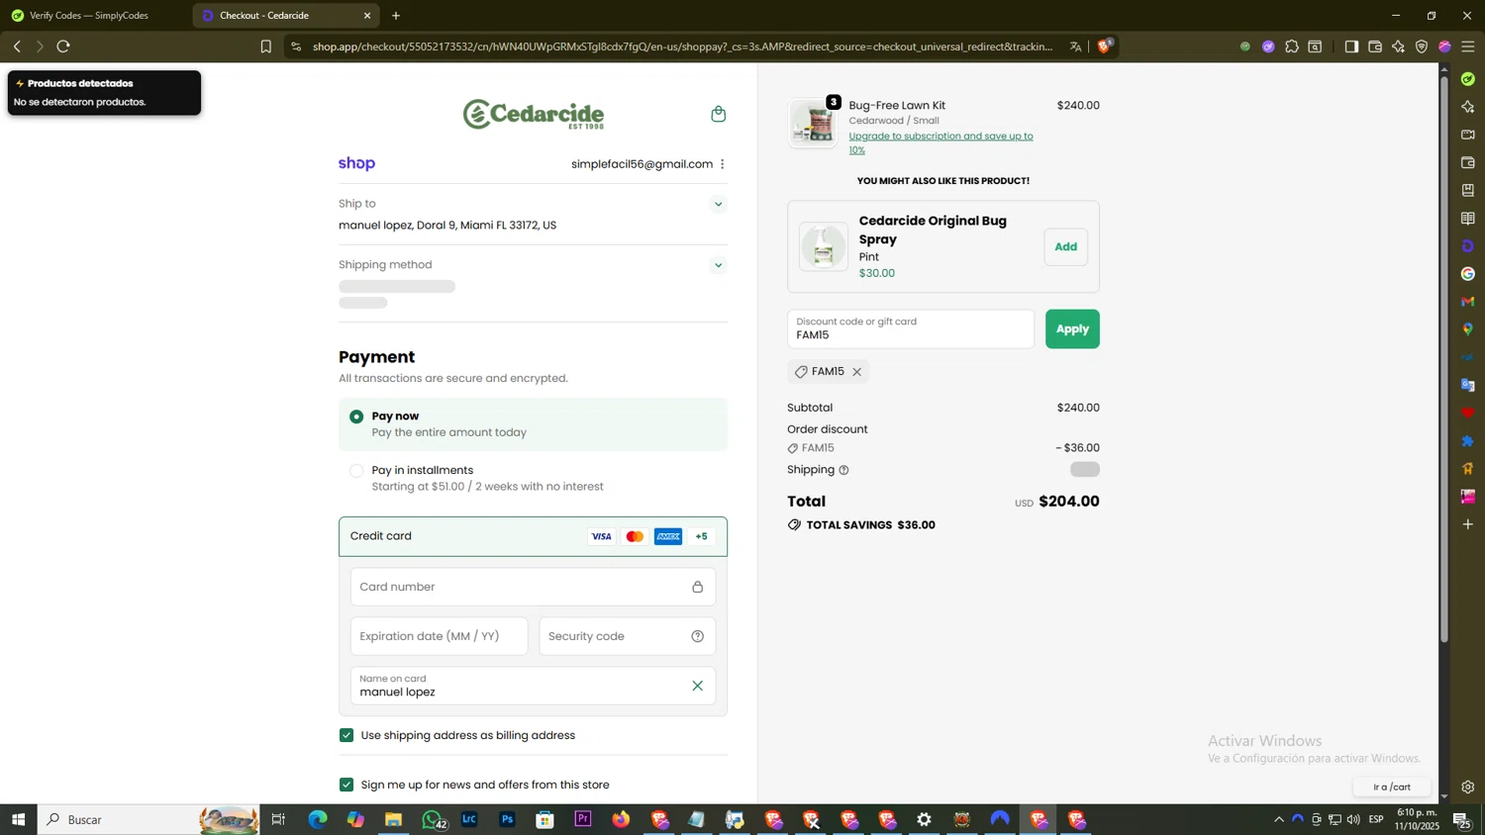Open the browser main hamburger menu
Image resolution: width=1485 pixels, height=835 pixels.
(x=1468, y=46)
